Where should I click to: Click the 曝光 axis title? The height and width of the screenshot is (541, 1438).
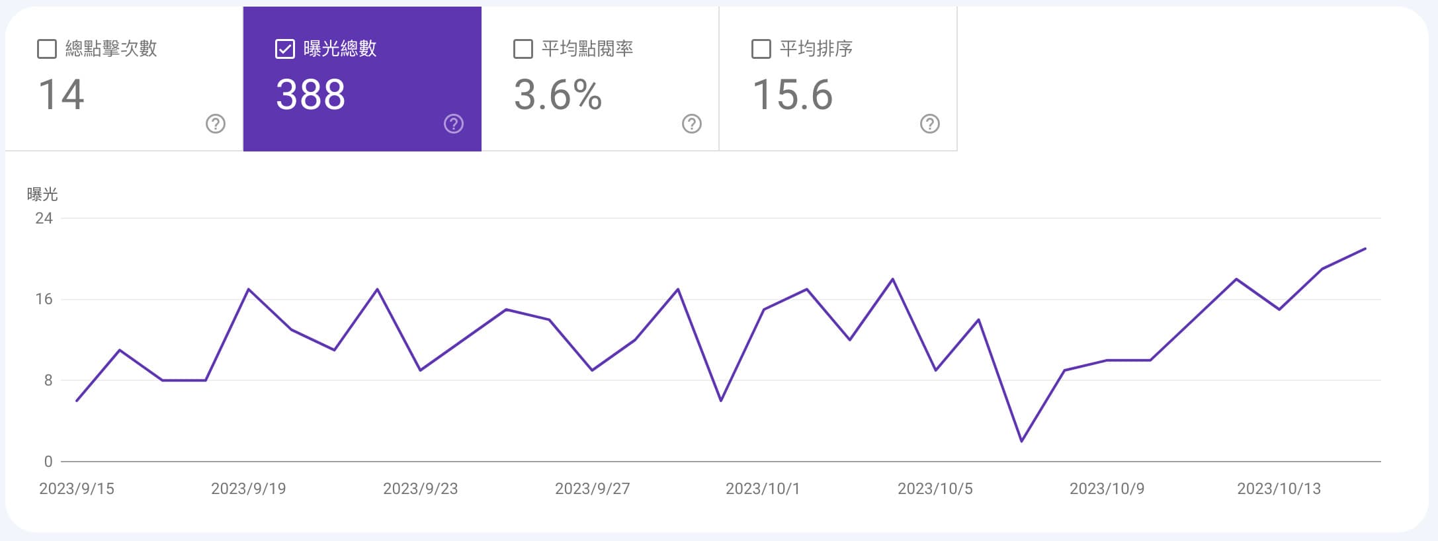point(42,194)
